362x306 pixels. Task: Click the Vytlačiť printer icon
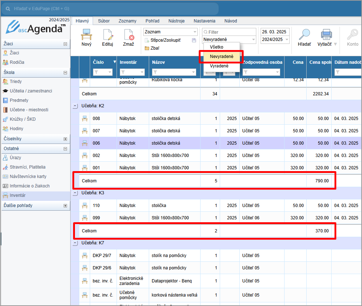pyautogui.click(x=327, y=35)
